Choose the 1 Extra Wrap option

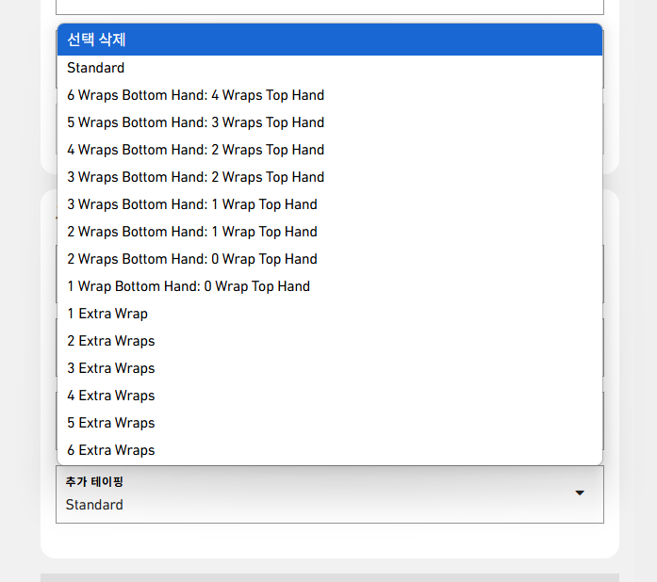pos(330,314)
